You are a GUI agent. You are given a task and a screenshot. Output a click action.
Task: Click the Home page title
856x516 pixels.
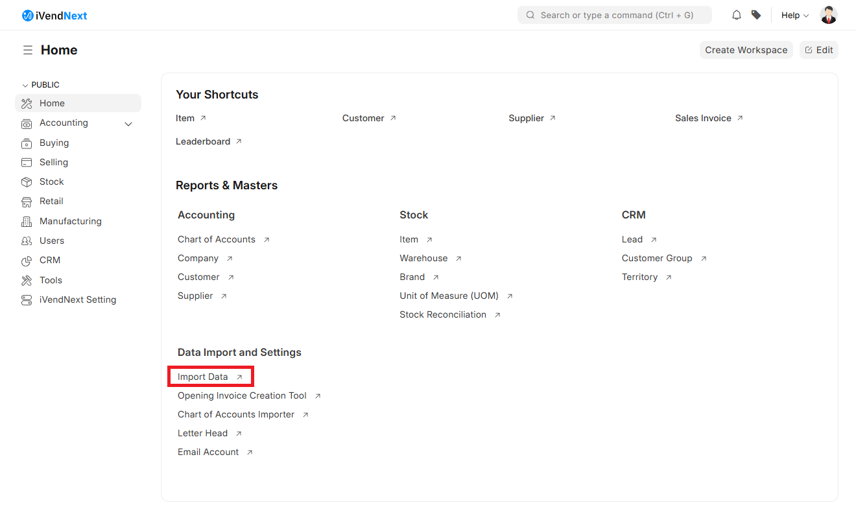click(59, 50)
